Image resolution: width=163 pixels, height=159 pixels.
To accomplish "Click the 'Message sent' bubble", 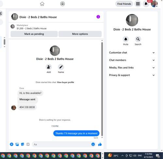I will [28, 100].
